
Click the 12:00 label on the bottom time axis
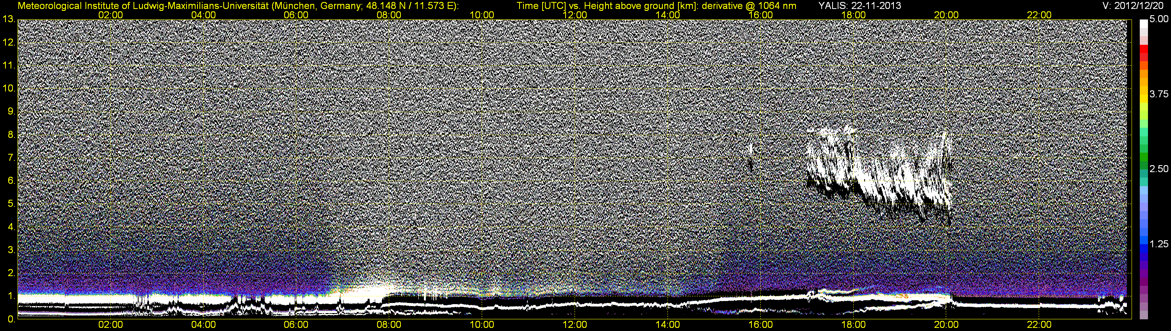point(575,325)
